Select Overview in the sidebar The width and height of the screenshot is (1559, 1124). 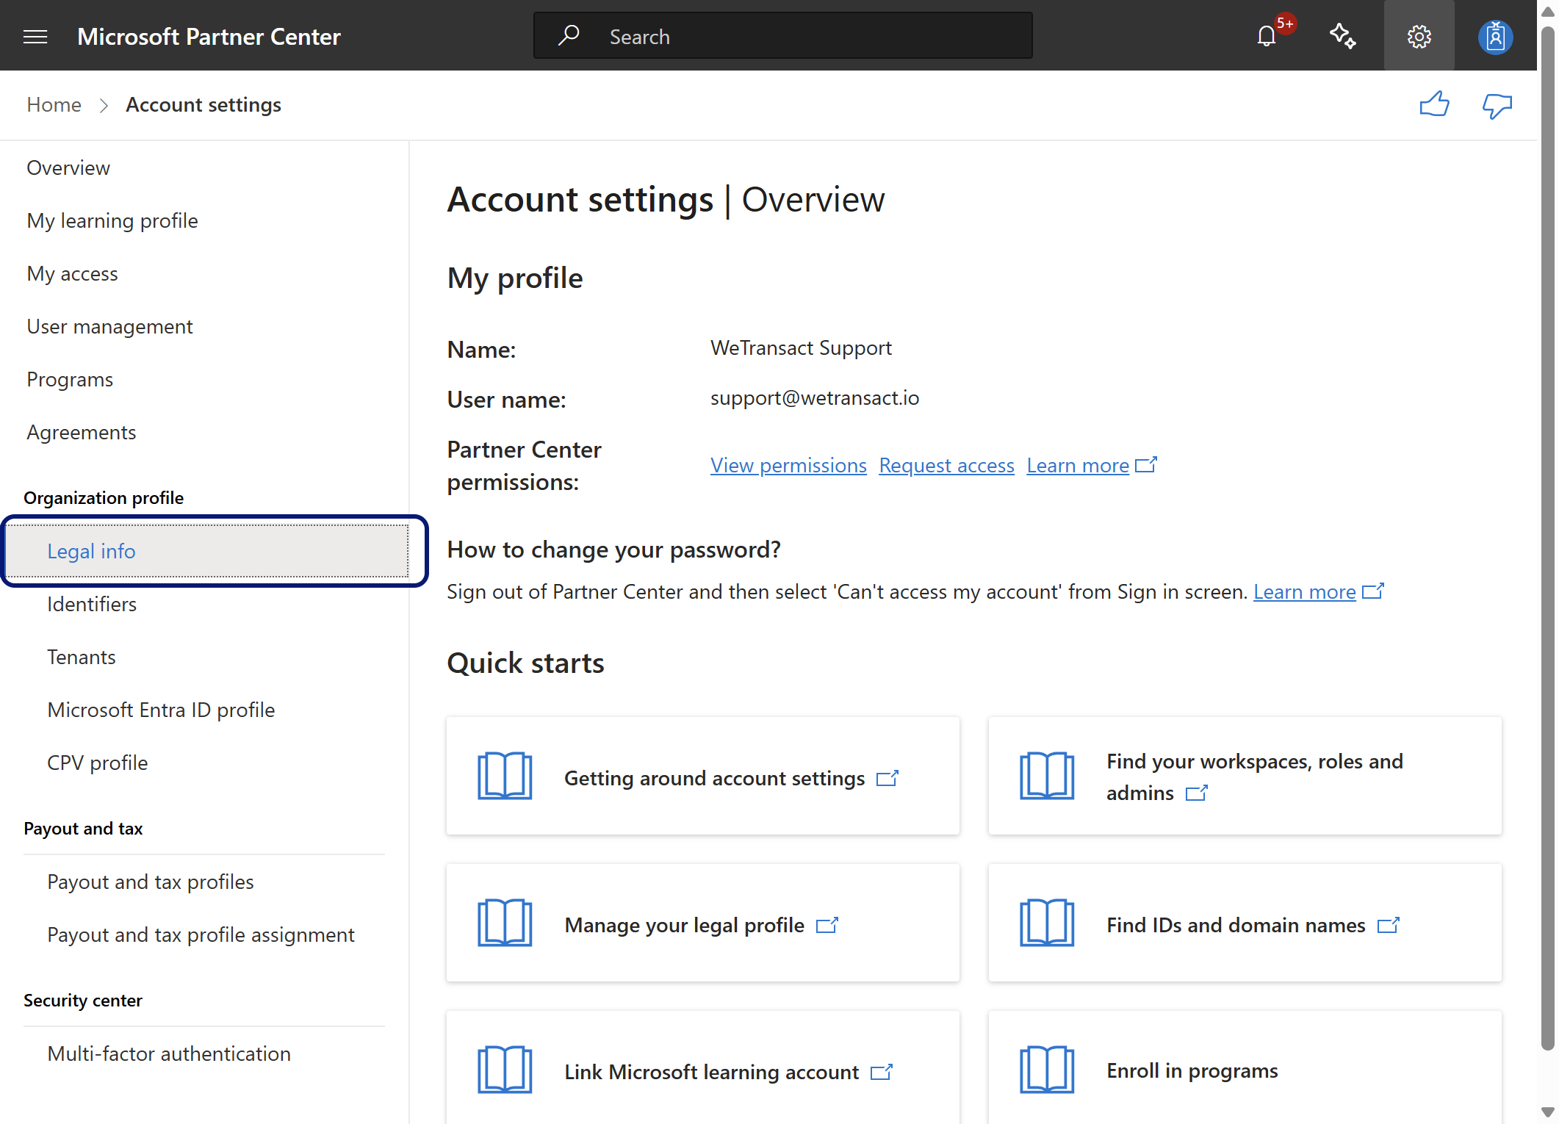pos(68,168)
